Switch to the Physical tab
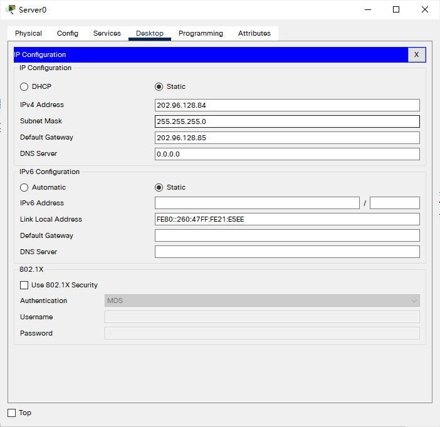Viewport: 440px width, 427px height. pyautogui.click(x=28, y=34)
